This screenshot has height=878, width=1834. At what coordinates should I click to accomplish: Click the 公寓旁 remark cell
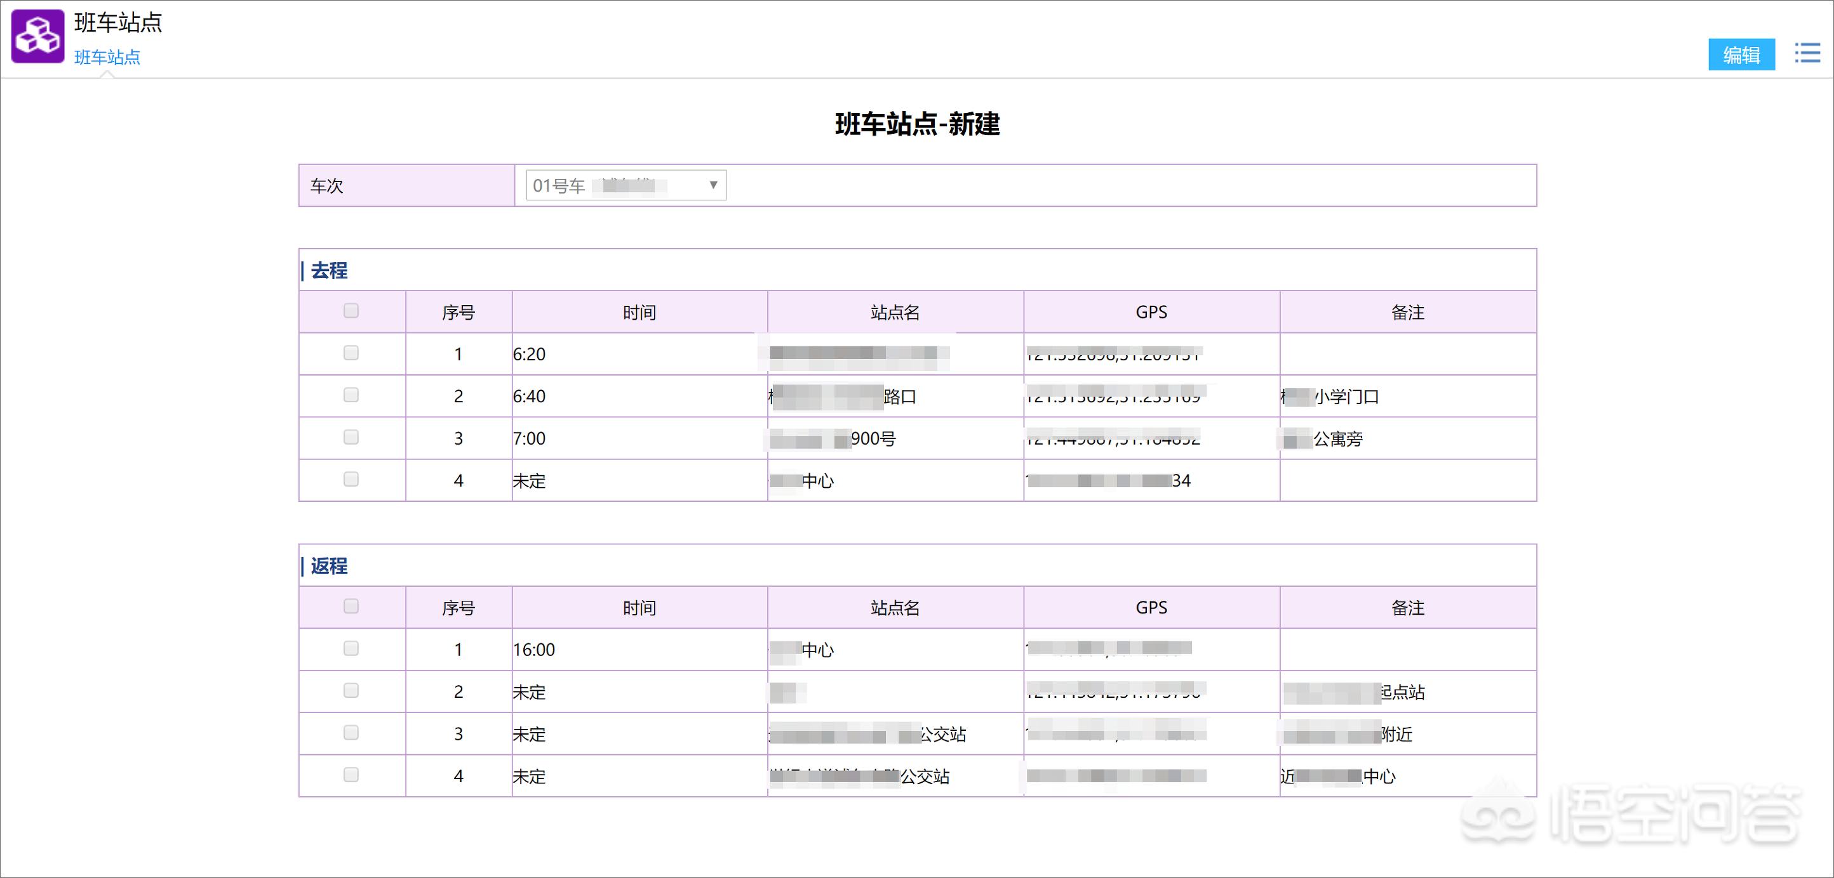click(x=1409, y=438)
